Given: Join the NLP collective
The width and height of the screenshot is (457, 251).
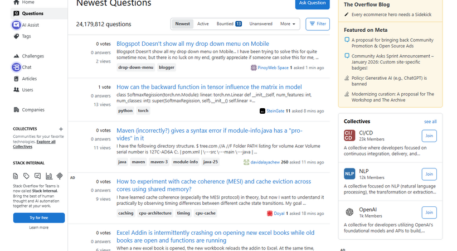Looking at the screenshot, I should click(x=429, y=174).
